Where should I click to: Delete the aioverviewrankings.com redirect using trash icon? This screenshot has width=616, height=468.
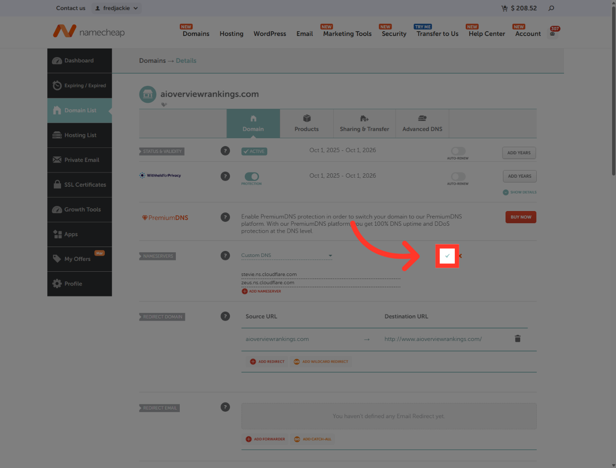tap(517, 338)
